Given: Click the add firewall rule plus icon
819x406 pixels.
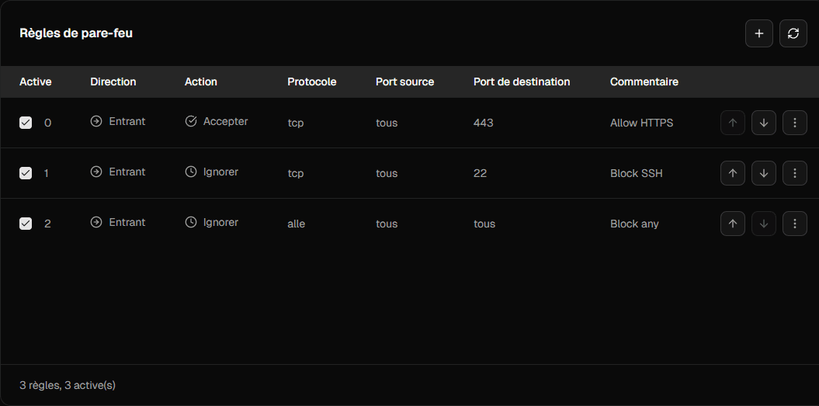Looking at the screenshot, I should [758, 33].
